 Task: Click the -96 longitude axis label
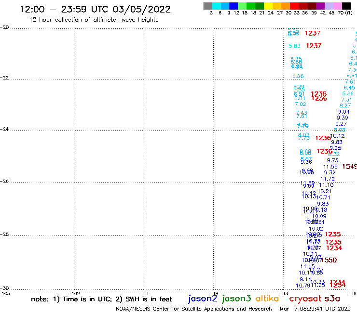(x=214, y=293)
